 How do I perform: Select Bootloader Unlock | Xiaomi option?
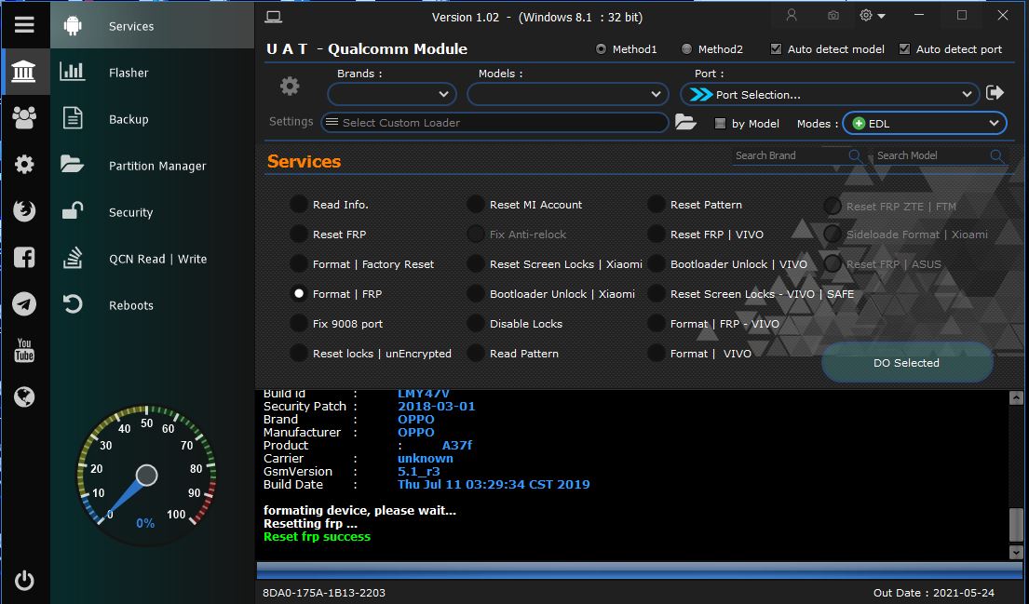point(476,294)
